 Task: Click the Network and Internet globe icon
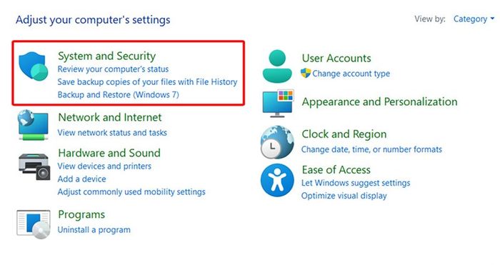tap(33, 125)
